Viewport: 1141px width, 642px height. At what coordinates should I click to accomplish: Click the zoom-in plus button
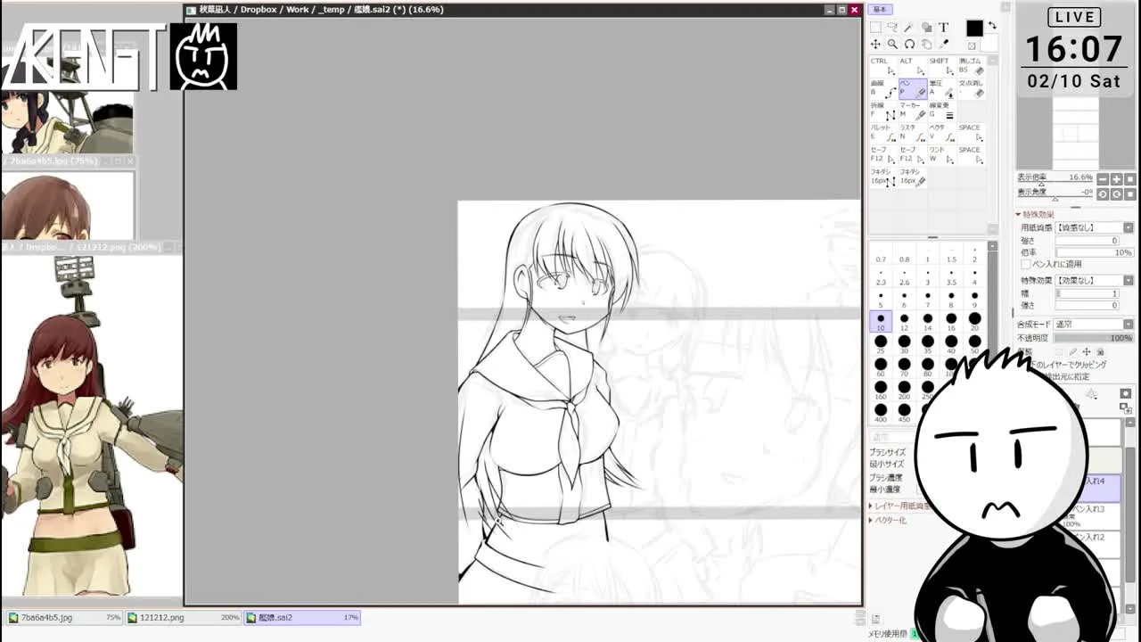[1116, 179]
